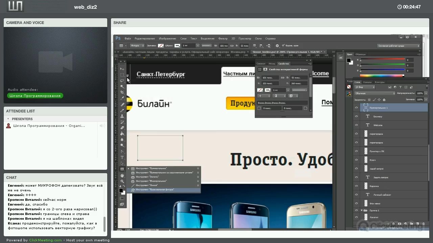Select the Hand tool
Image resolution: width=433 pixels, height=243 pixels.
pos(122,175)
